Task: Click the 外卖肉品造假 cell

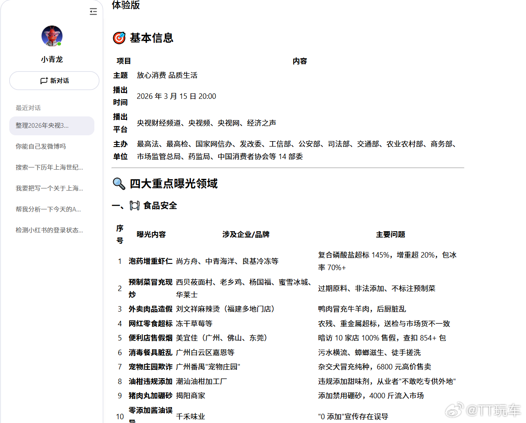Action: pyautogui.click(x=151, y=309)
